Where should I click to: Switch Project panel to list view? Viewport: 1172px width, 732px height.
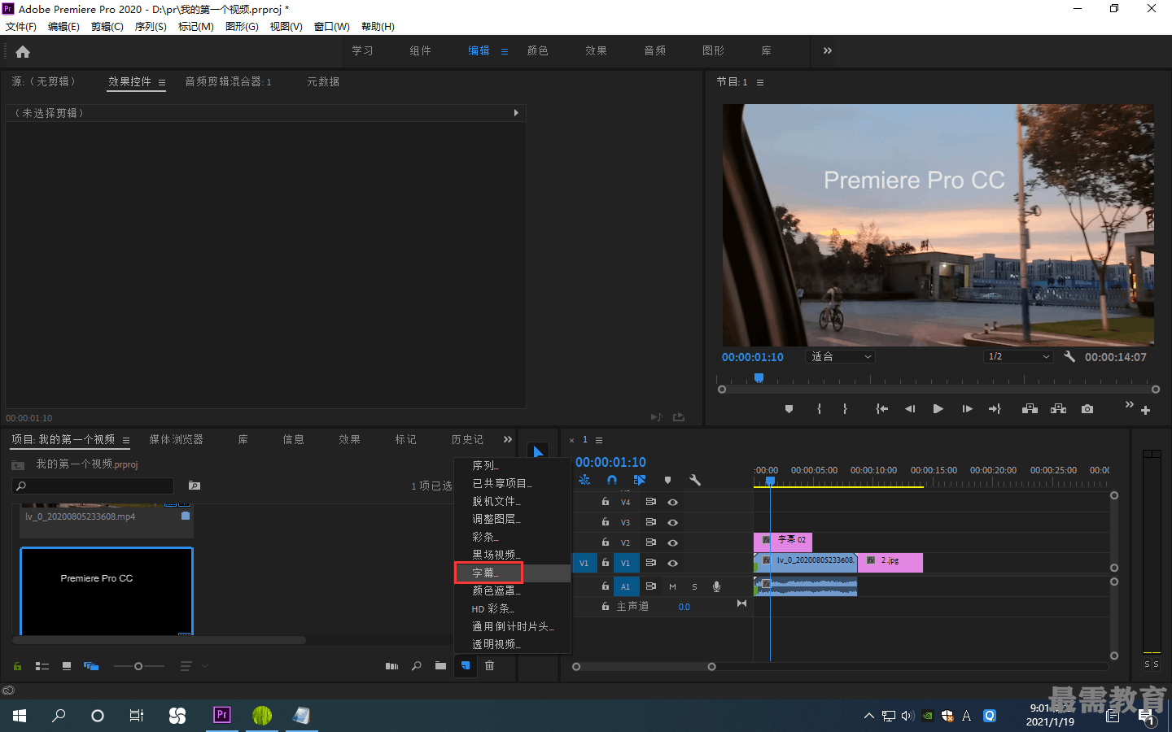tap(42, 666)
